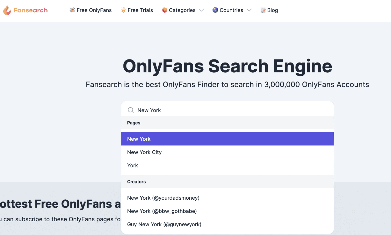Click the Fansearch flame logo icon

(x=7, y=10)
